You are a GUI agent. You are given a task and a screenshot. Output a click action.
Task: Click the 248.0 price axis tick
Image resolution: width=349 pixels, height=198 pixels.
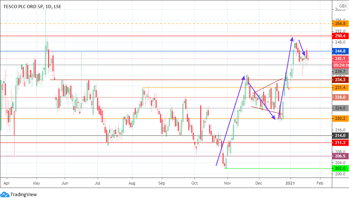(x=340, y=42)
